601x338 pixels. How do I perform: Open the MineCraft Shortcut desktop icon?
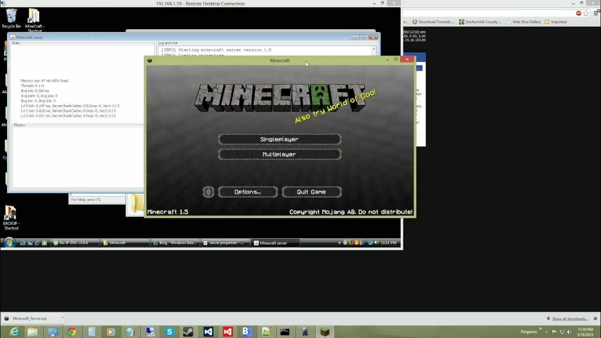[34, 20]
